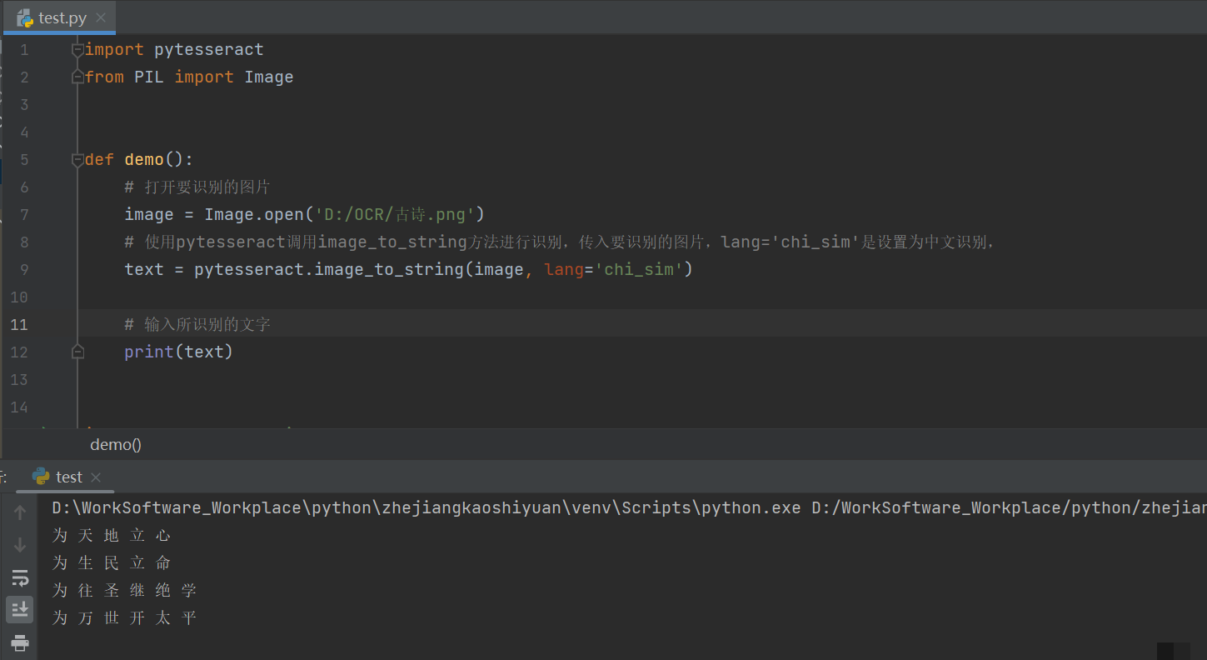Screen dimensions: 1207x660
Task: Click the python.exe path in console output
Action: (x=426, y=507)
